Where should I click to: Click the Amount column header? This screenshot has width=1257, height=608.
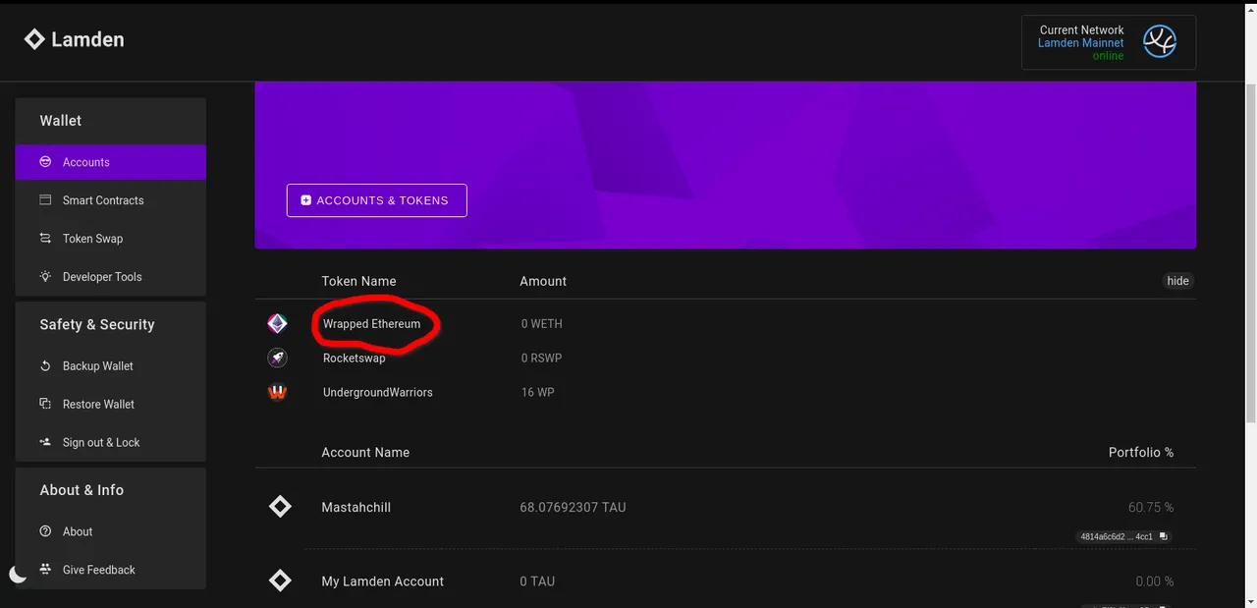543,281
